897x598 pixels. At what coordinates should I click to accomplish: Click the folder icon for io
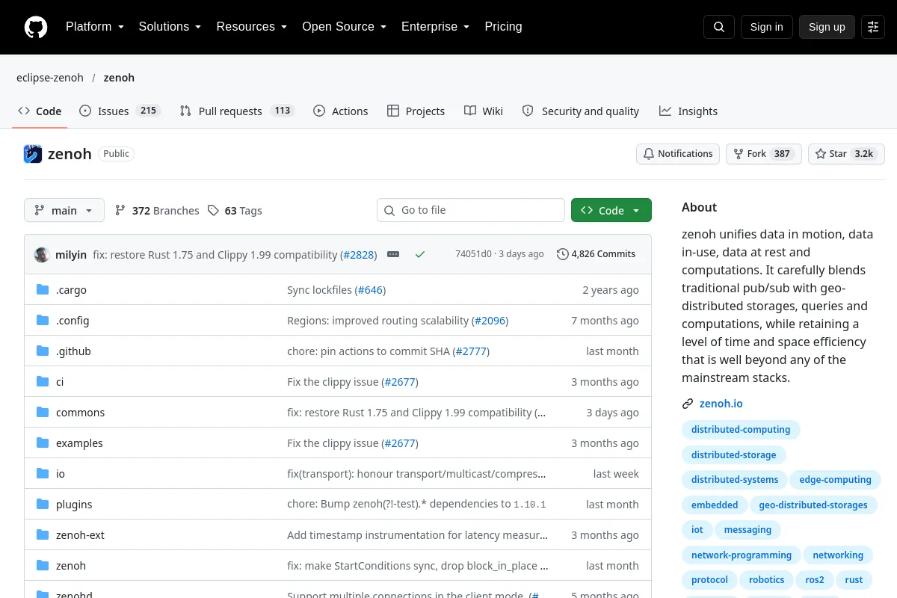click(x=43, y=474)
